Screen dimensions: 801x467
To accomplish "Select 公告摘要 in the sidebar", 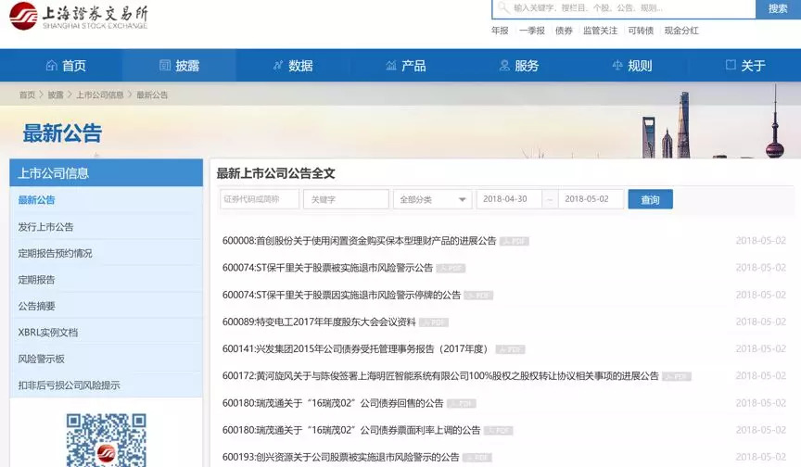I will pyautogui.click(x=107, y=306).
